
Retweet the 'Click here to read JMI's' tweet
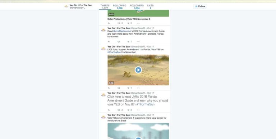click(119, 110)
